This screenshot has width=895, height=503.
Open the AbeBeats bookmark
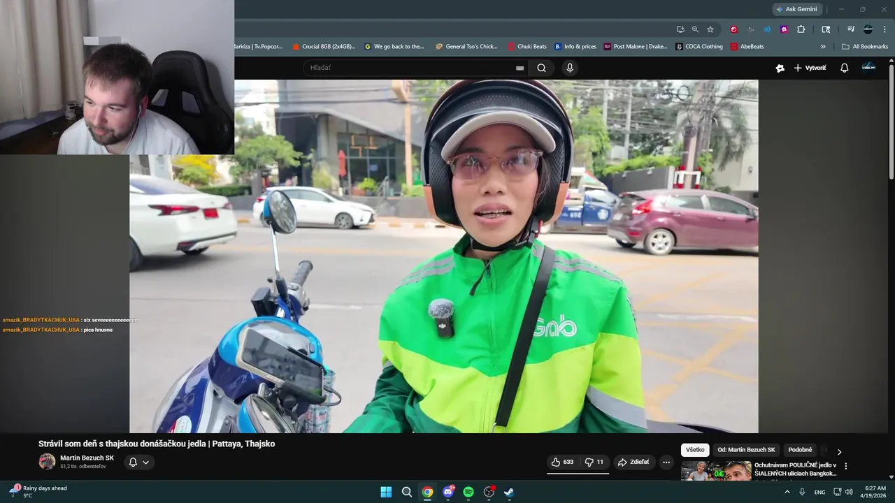coord(747,47)
